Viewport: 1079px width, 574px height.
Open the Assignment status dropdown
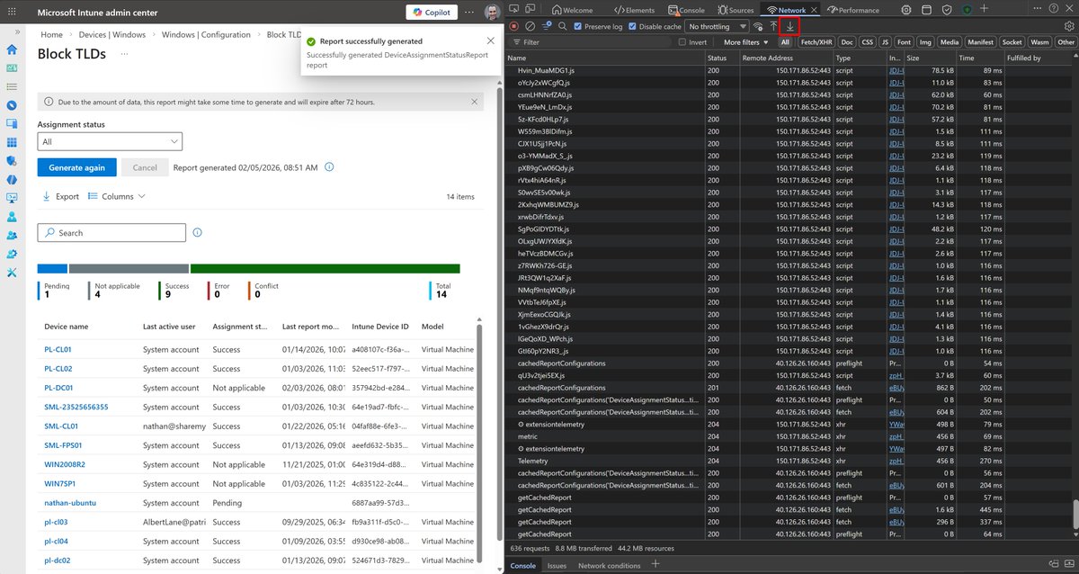[110, 141]
